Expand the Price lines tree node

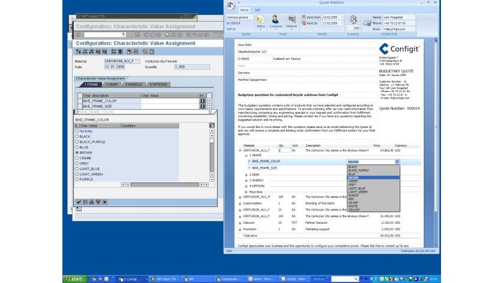point(246,192)
